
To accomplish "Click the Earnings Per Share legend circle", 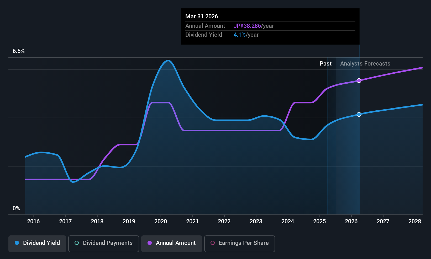I will pyautogui.click(x=213, y=243).
